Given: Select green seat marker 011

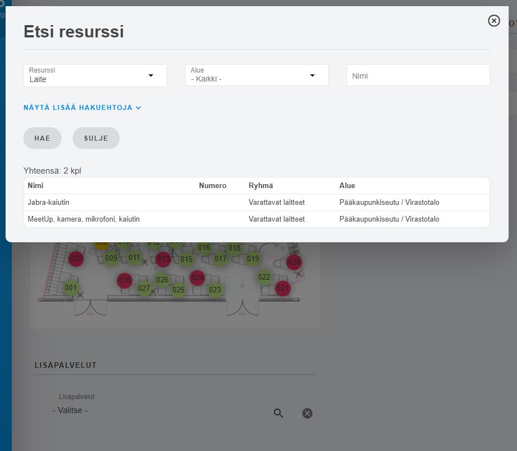Looking at the screenshot, I should point(134,257).
